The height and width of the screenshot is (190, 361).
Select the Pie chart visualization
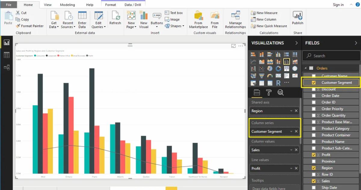pyautogui.click(x=270, y=68)
